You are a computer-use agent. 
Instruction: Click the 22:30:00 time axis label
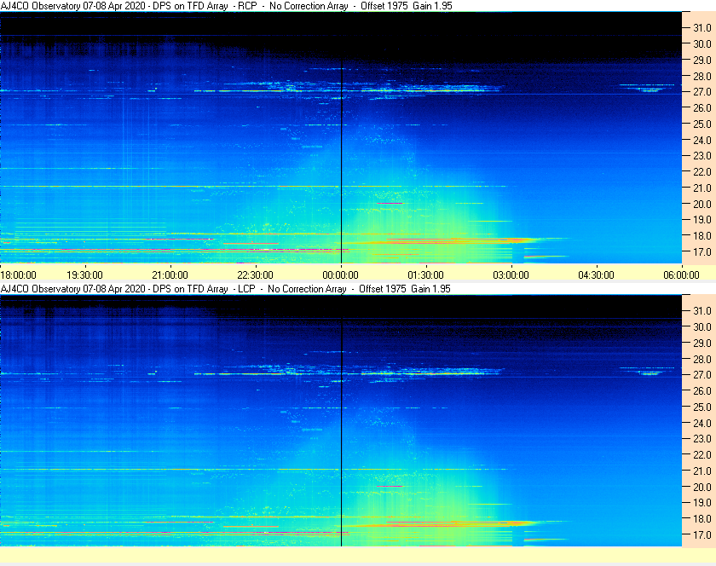coord(255,275)
